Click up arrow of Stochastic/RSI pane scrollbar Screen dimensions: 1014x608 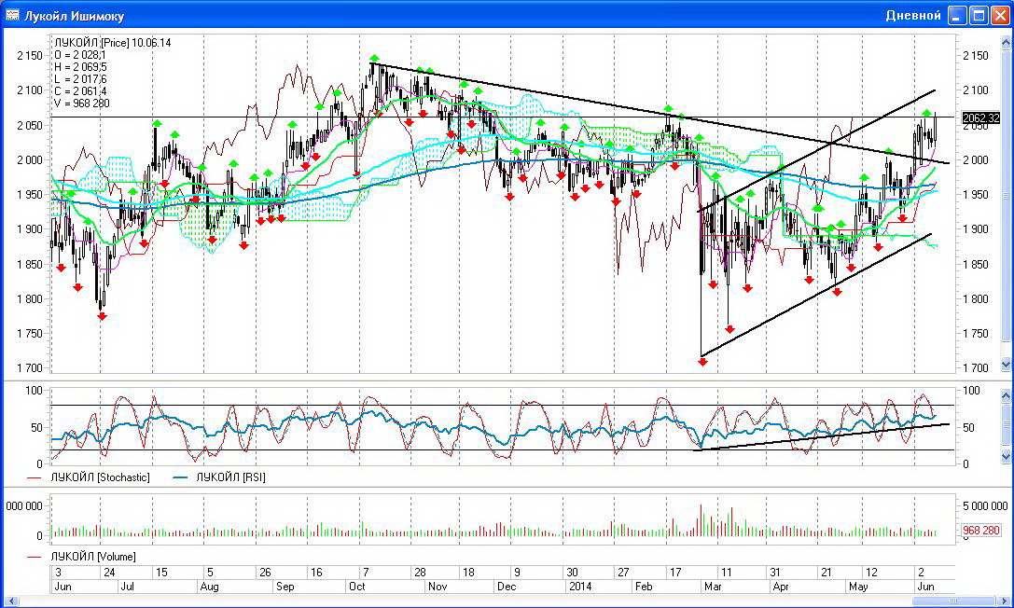[1007, 394]
